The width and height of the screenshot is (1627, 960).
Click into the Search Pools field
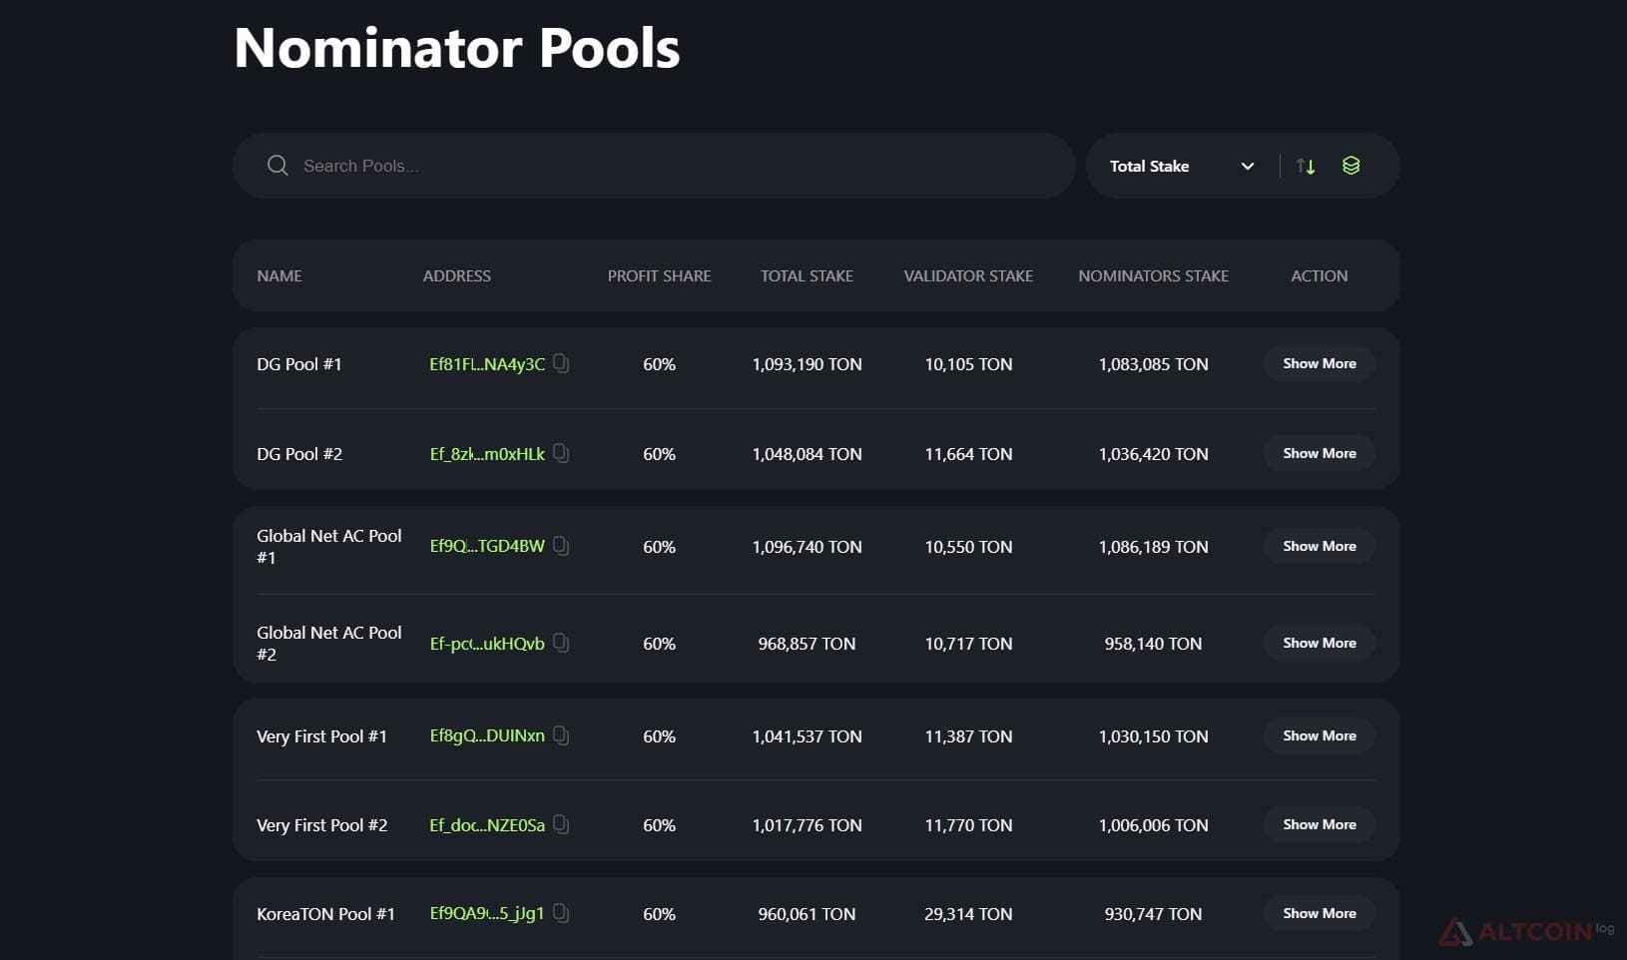tap(654, 166)
